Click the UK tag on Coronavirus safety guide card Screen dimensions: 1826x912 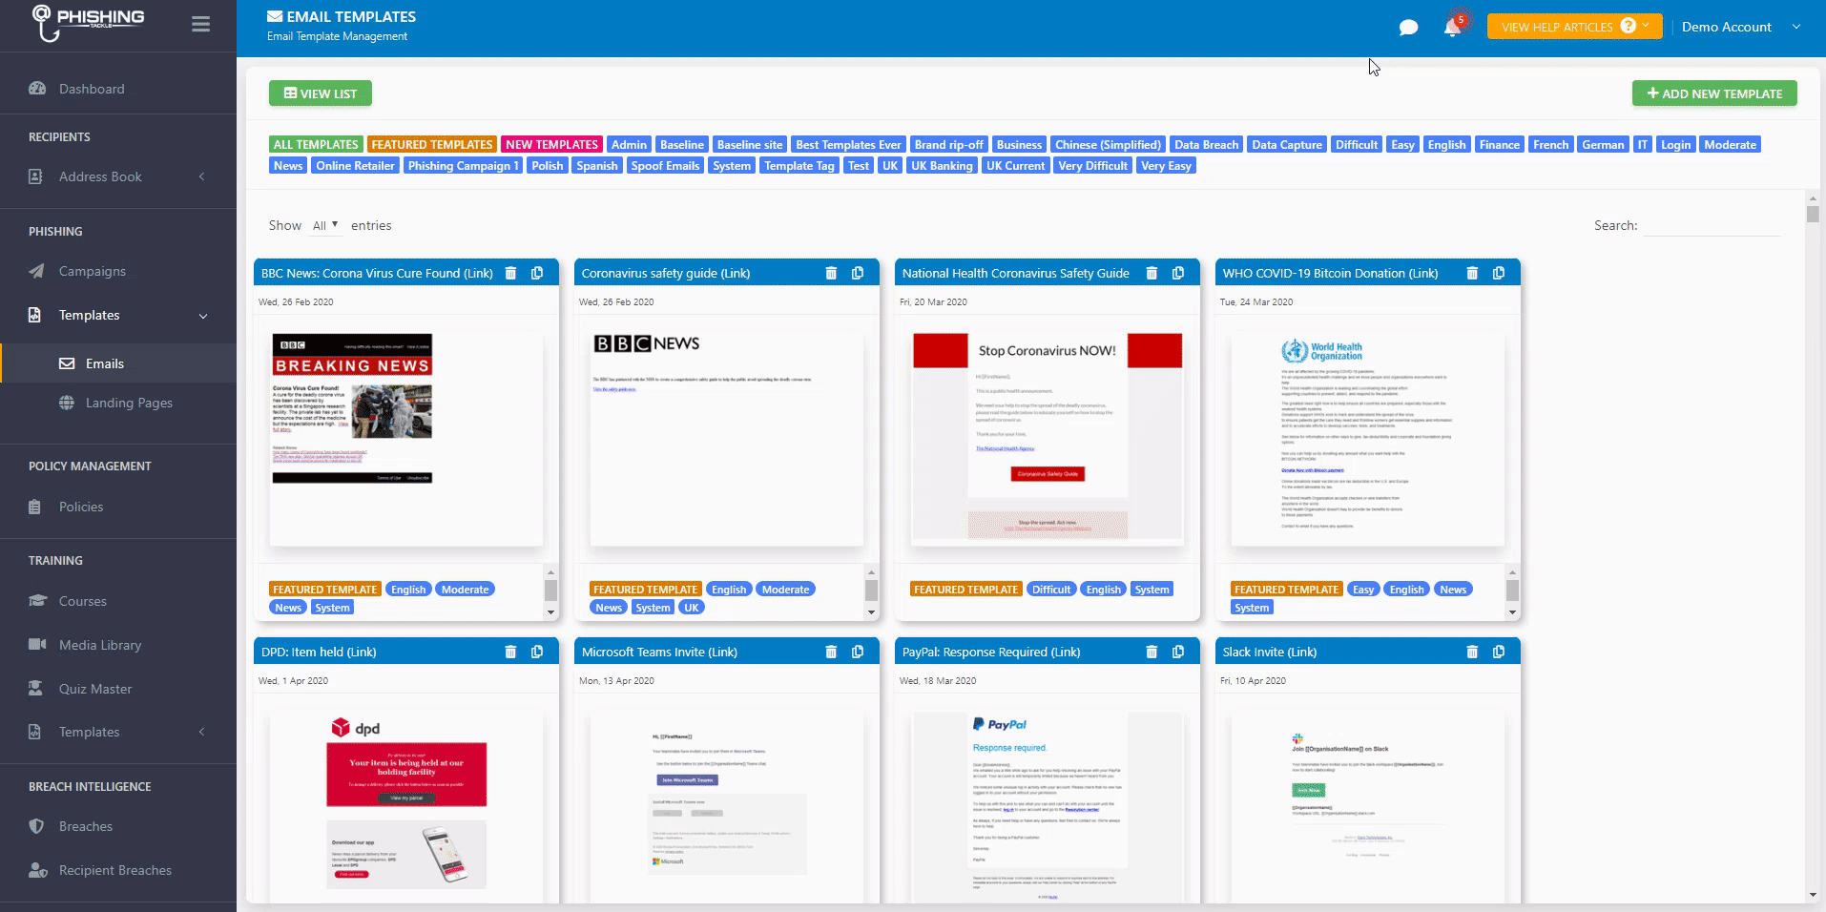(692, 608)
